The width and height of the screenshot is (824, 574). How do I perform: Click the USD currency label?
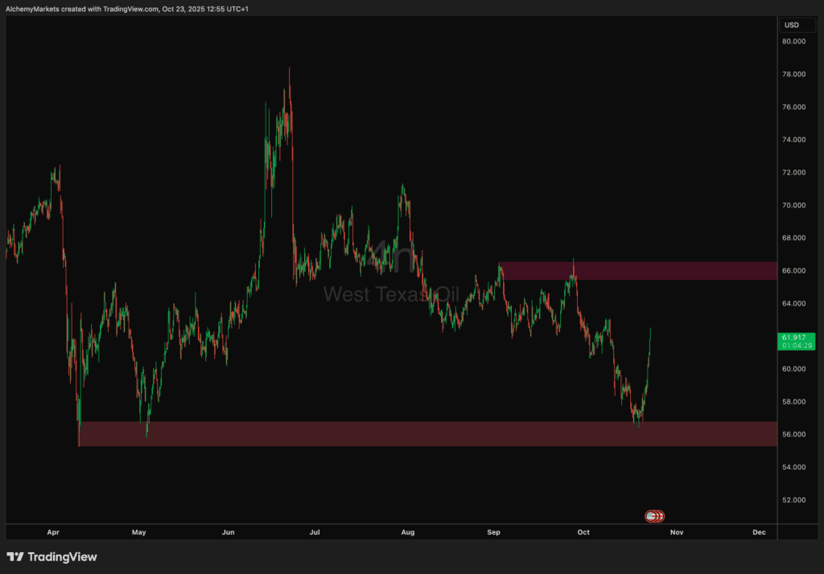point(791,25)
